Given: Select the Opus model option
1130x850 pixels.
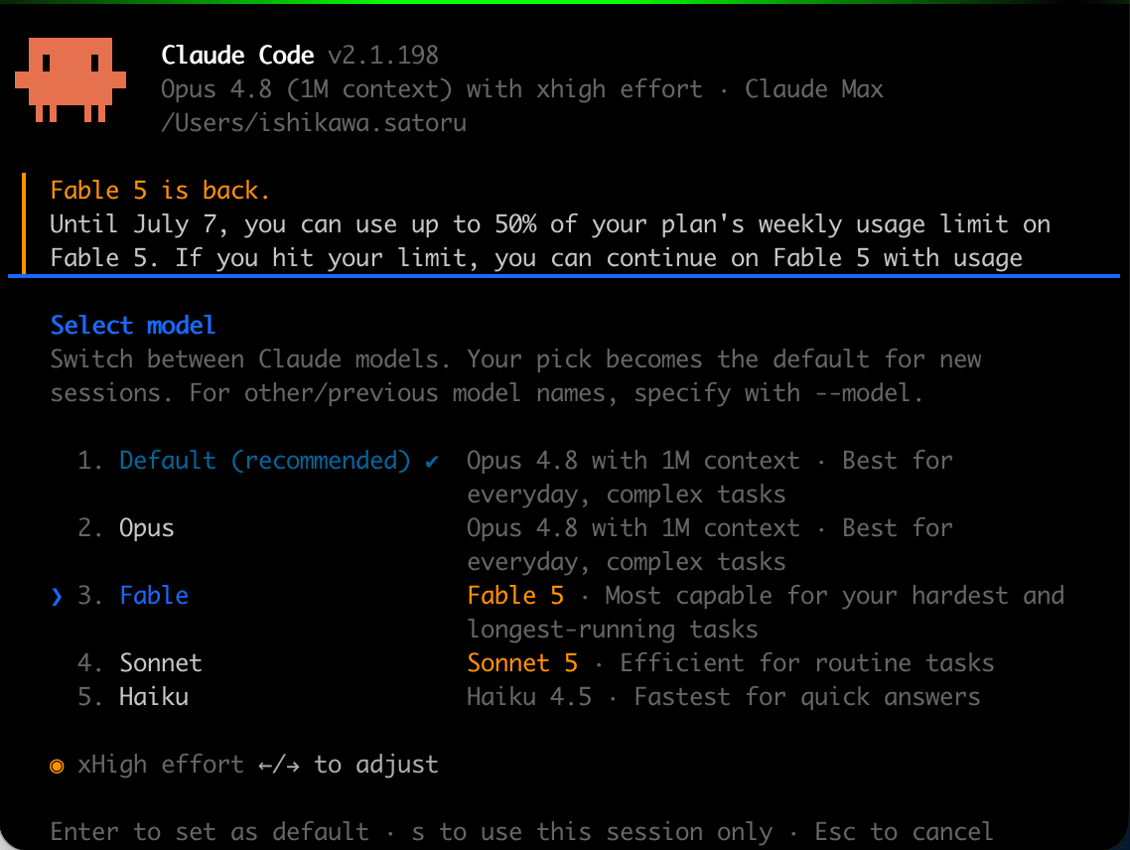Looking at the screenshot, I should pos(146,528).
